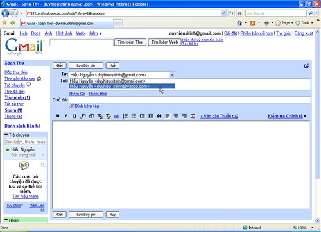Open Hộp thư đến inbox
The image size is (321, 232).
click(16, 72)
